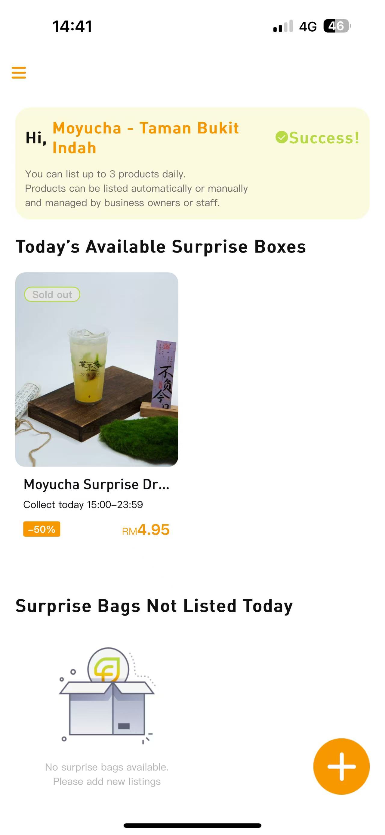Tap the cellular signal strength icon

tap(283, 26)
